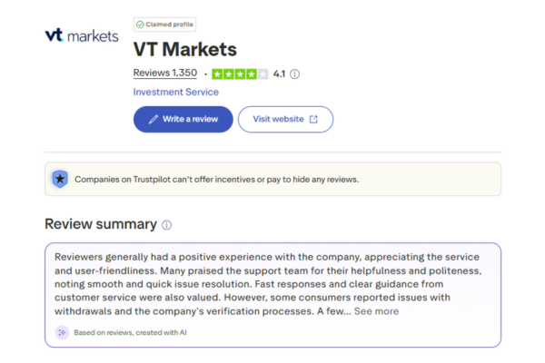The image size is (545, 363).
Task: Click the VT Markets logo image
Action: coord(81,36)
